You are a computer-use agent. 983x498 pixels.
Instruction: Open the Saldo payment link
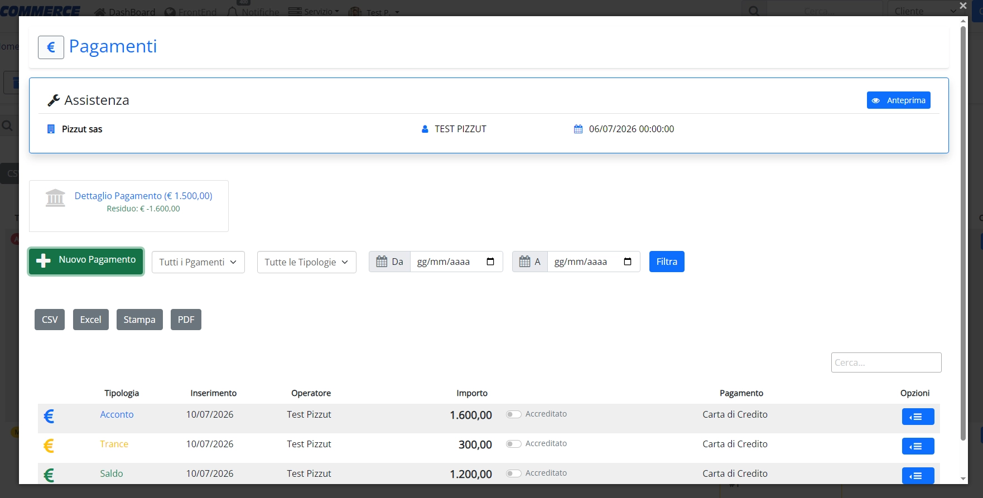coord(112,473)
